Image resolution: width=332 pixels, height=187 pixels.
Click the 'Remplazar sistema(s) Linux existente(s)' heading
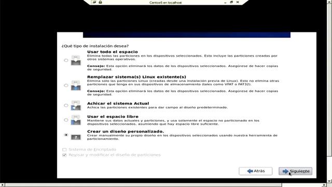(x=136, y=77)
